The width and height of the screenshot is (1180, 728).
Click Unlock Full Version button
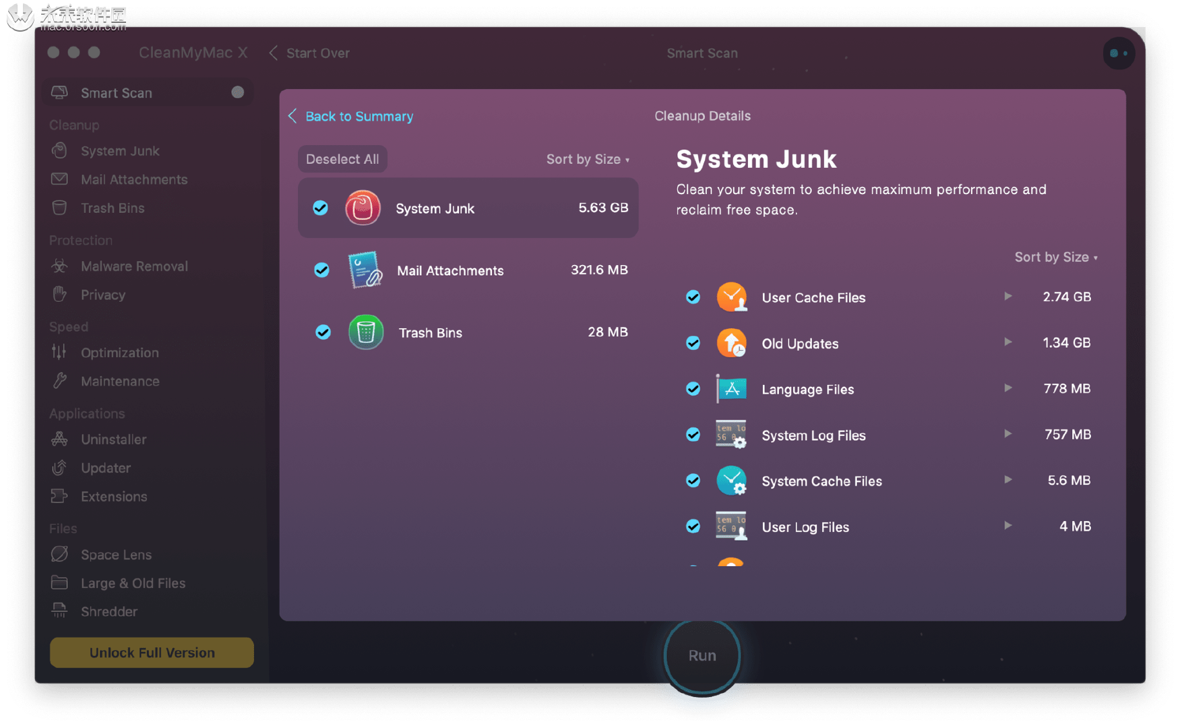[x=152, y=653]
